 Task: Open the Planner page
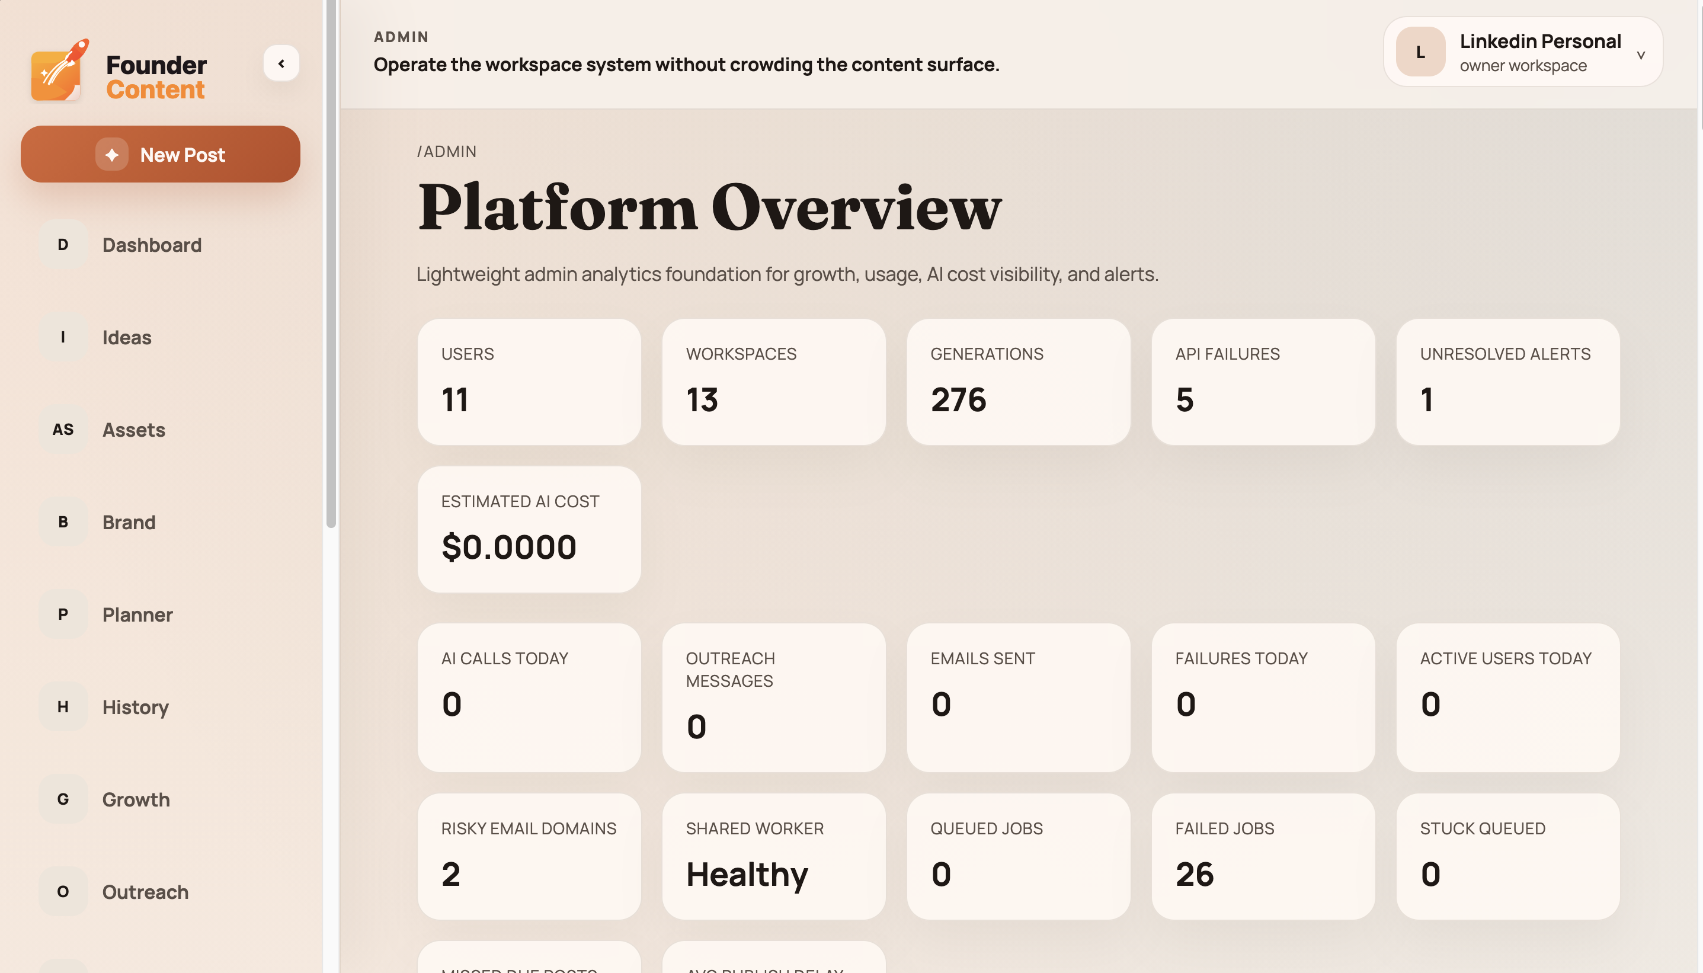point(161,614)
